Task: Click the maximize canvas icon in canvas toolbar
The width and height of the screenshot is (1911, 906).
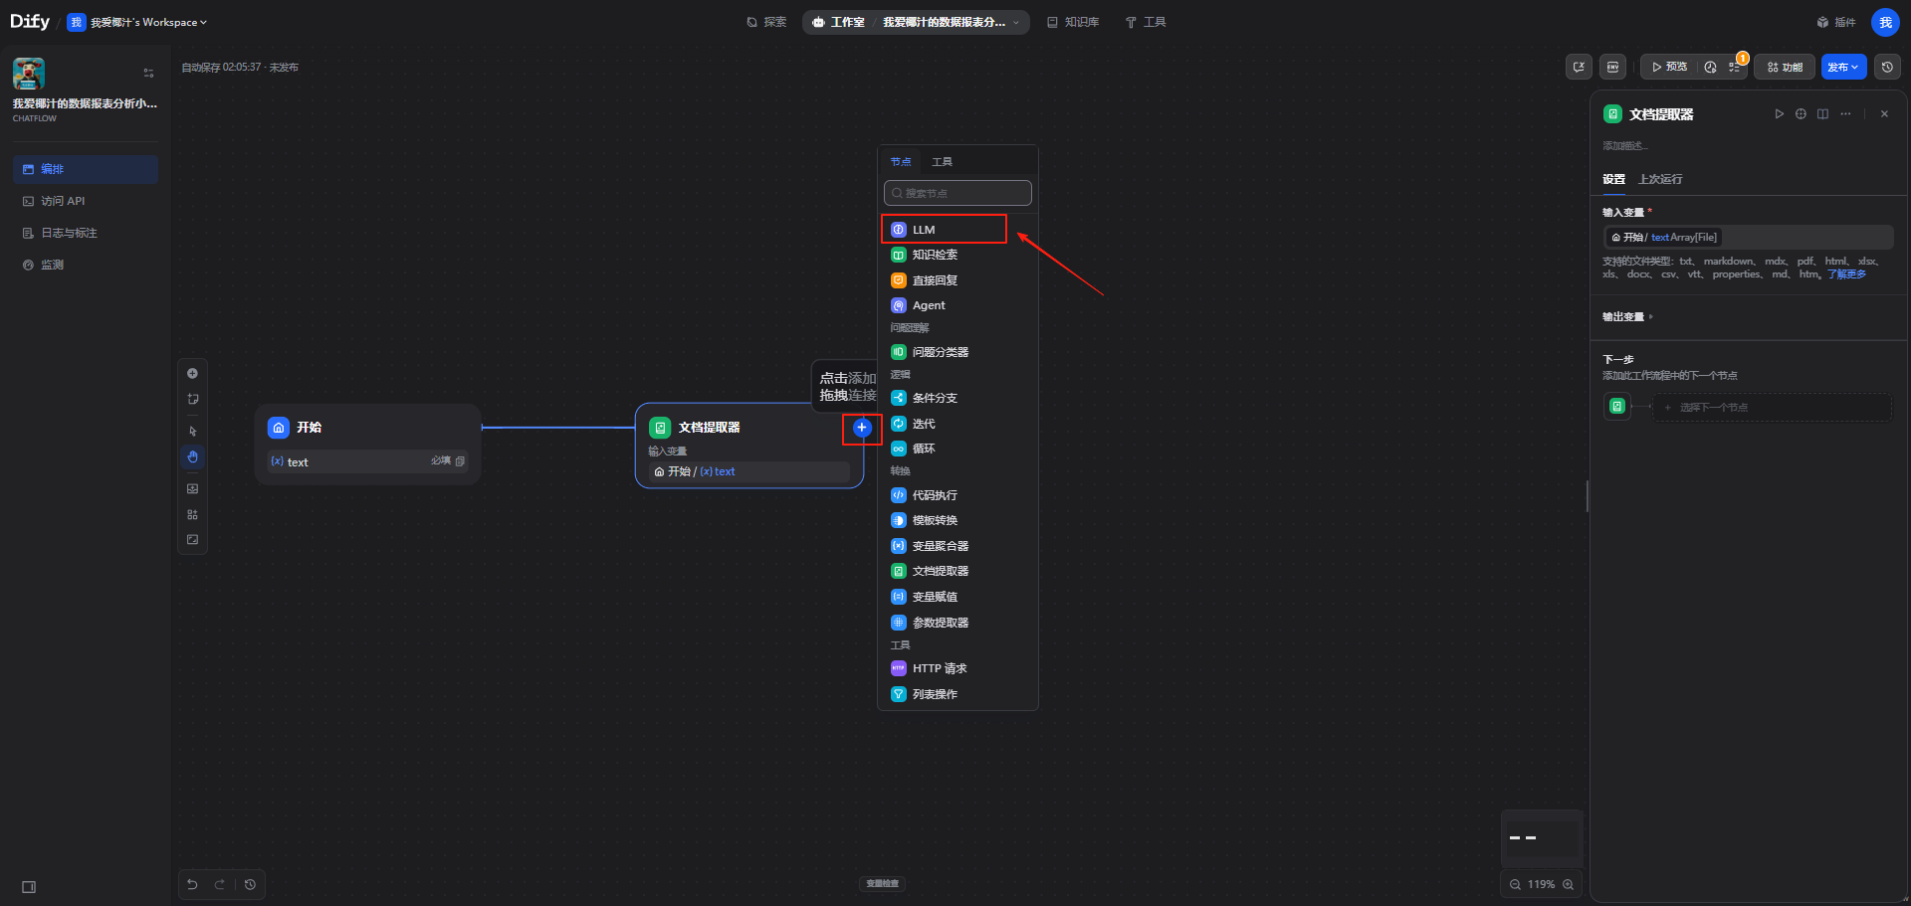Action: (192, 540)
